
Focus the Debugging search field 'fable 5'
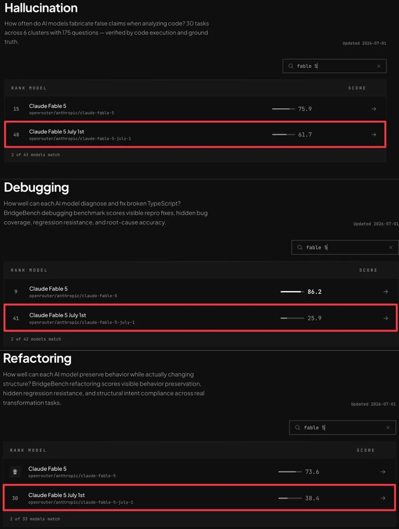[x=345, y=247]
